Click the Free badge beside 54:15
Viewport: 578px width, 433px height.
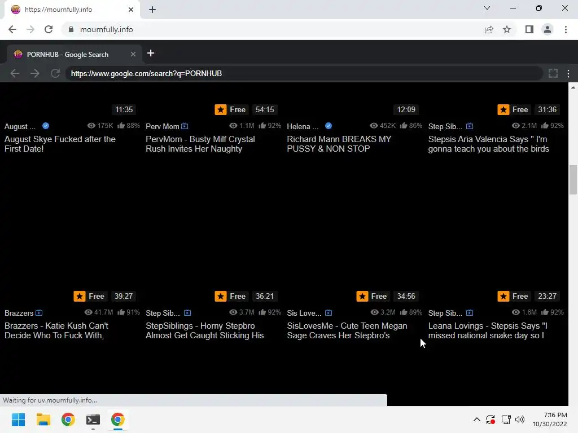tap(231, 110)
